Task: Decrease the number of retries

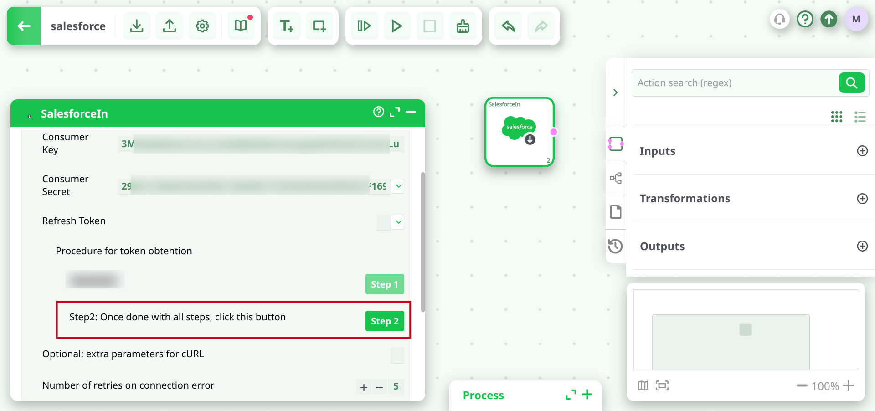Action: click(x=379, y=387)
